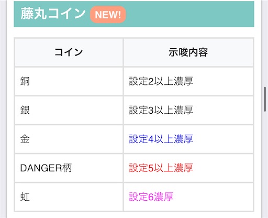
Task: Click scrollbar track above the thumb
Action: coord(265,43)
